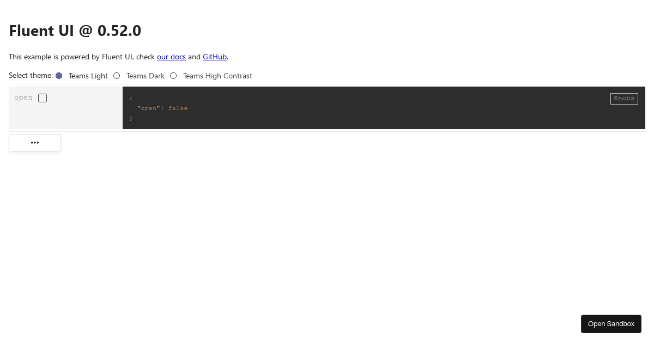Screen dimensions: 654x343
Task: Click the "open" key in JSON output
Action: (x=147, y=108)
